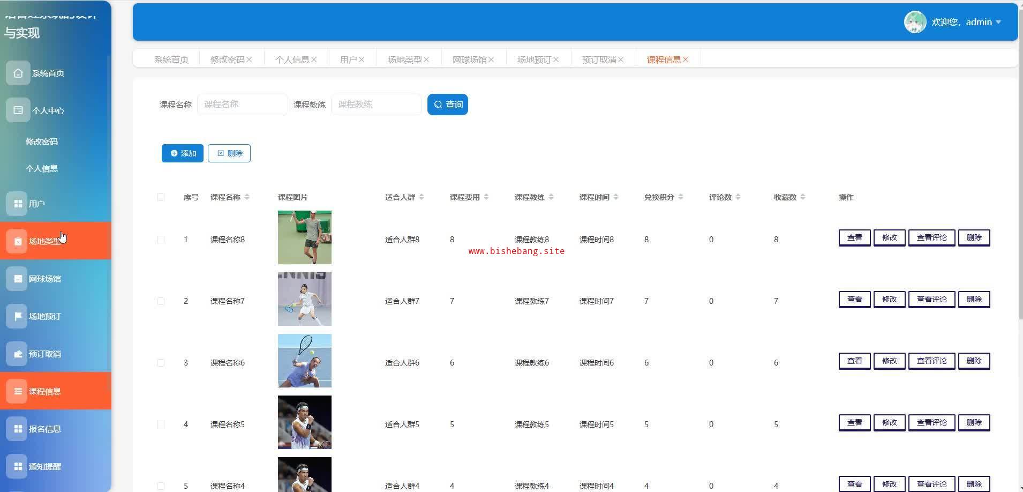Click 查看评论 for 课程名称6
The height and width of the screenshot is (492, 1023).
(x=932, y=361)
